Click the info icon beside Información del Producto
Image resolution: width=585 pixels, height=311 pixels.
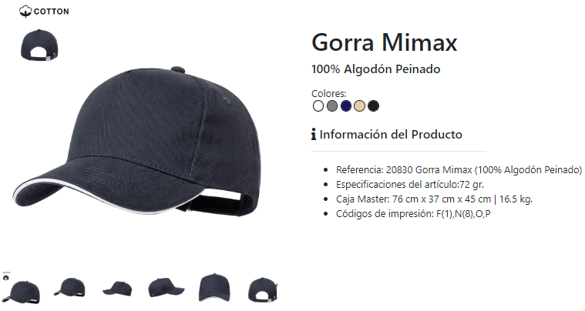click(x=314, y=134)
